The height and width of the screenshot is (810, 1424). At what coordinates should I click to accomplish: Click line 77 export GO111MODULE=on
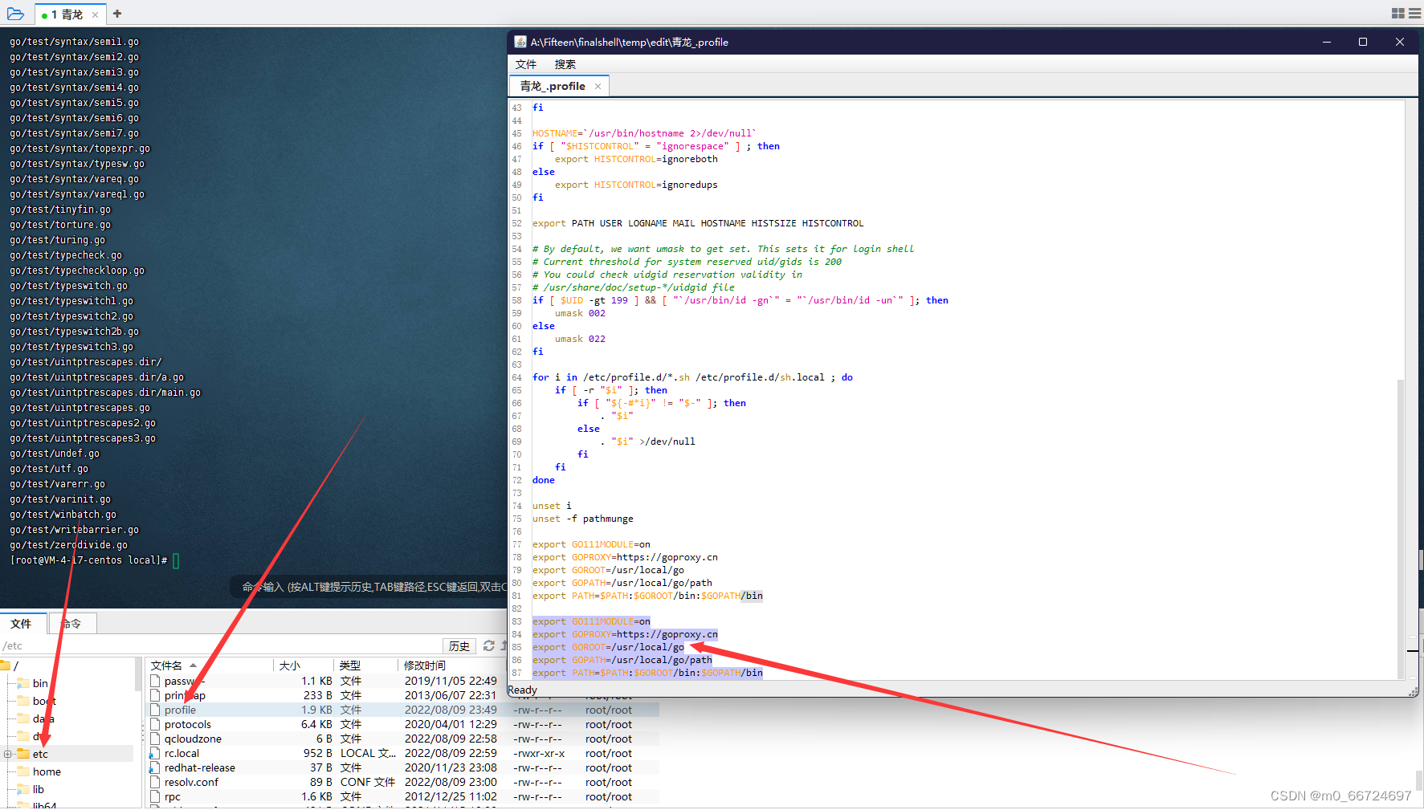(x=591, y=544)
